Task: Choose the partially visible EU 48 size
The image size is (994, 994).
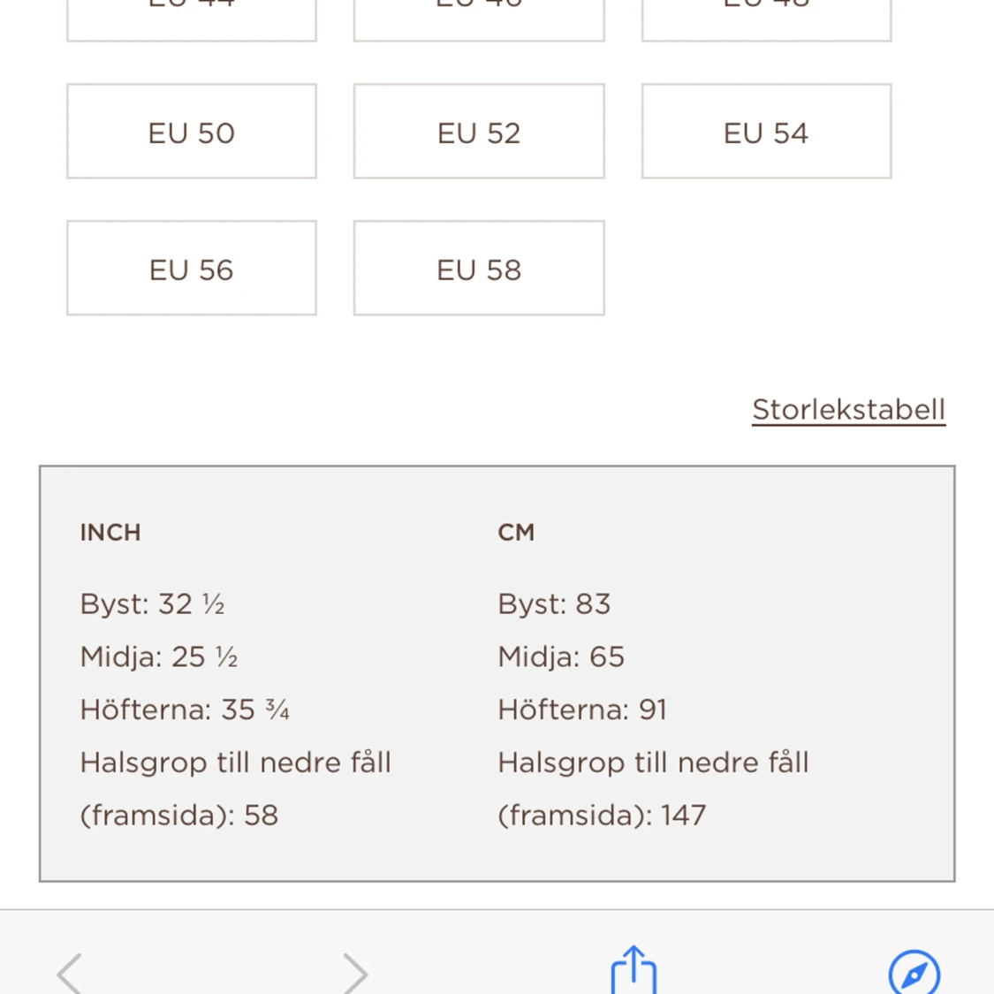Action: 766,18
